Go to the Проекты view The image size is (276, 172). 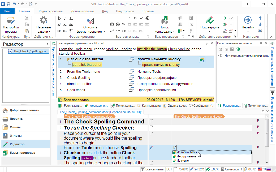(x=16, y=119)
